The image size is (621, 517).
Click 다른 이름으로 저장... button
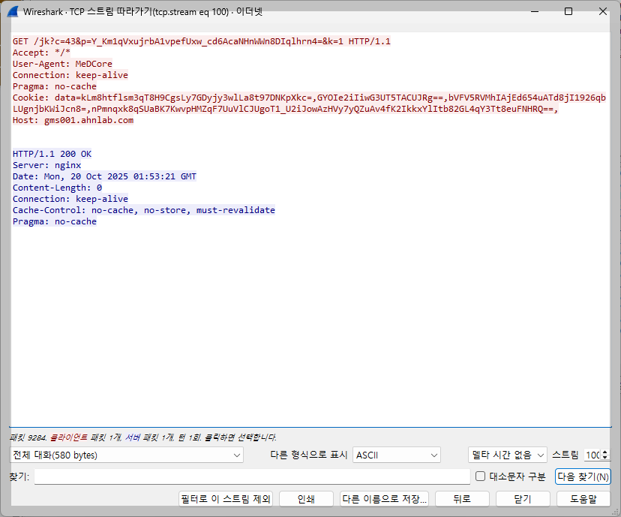[384, 499]
